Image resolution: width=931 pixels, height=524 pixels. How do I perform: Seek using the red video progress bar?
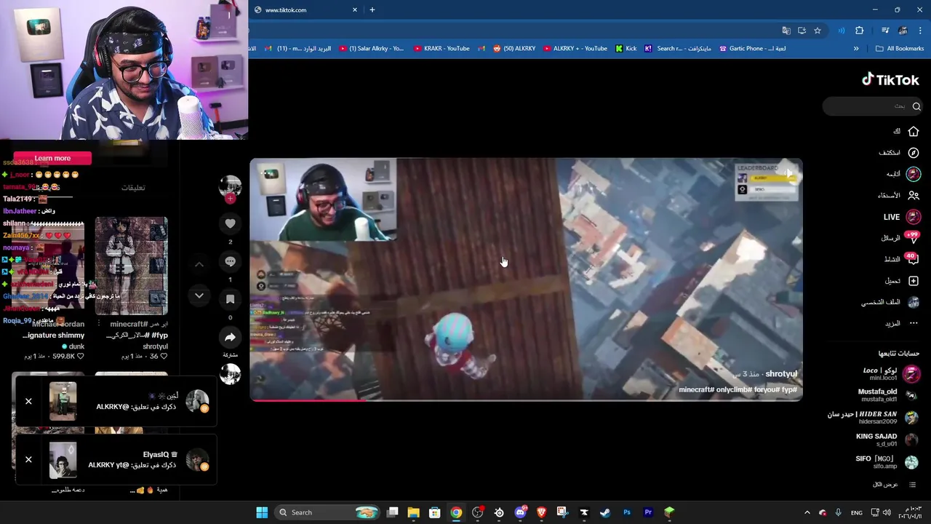click(x=526, y=400)
